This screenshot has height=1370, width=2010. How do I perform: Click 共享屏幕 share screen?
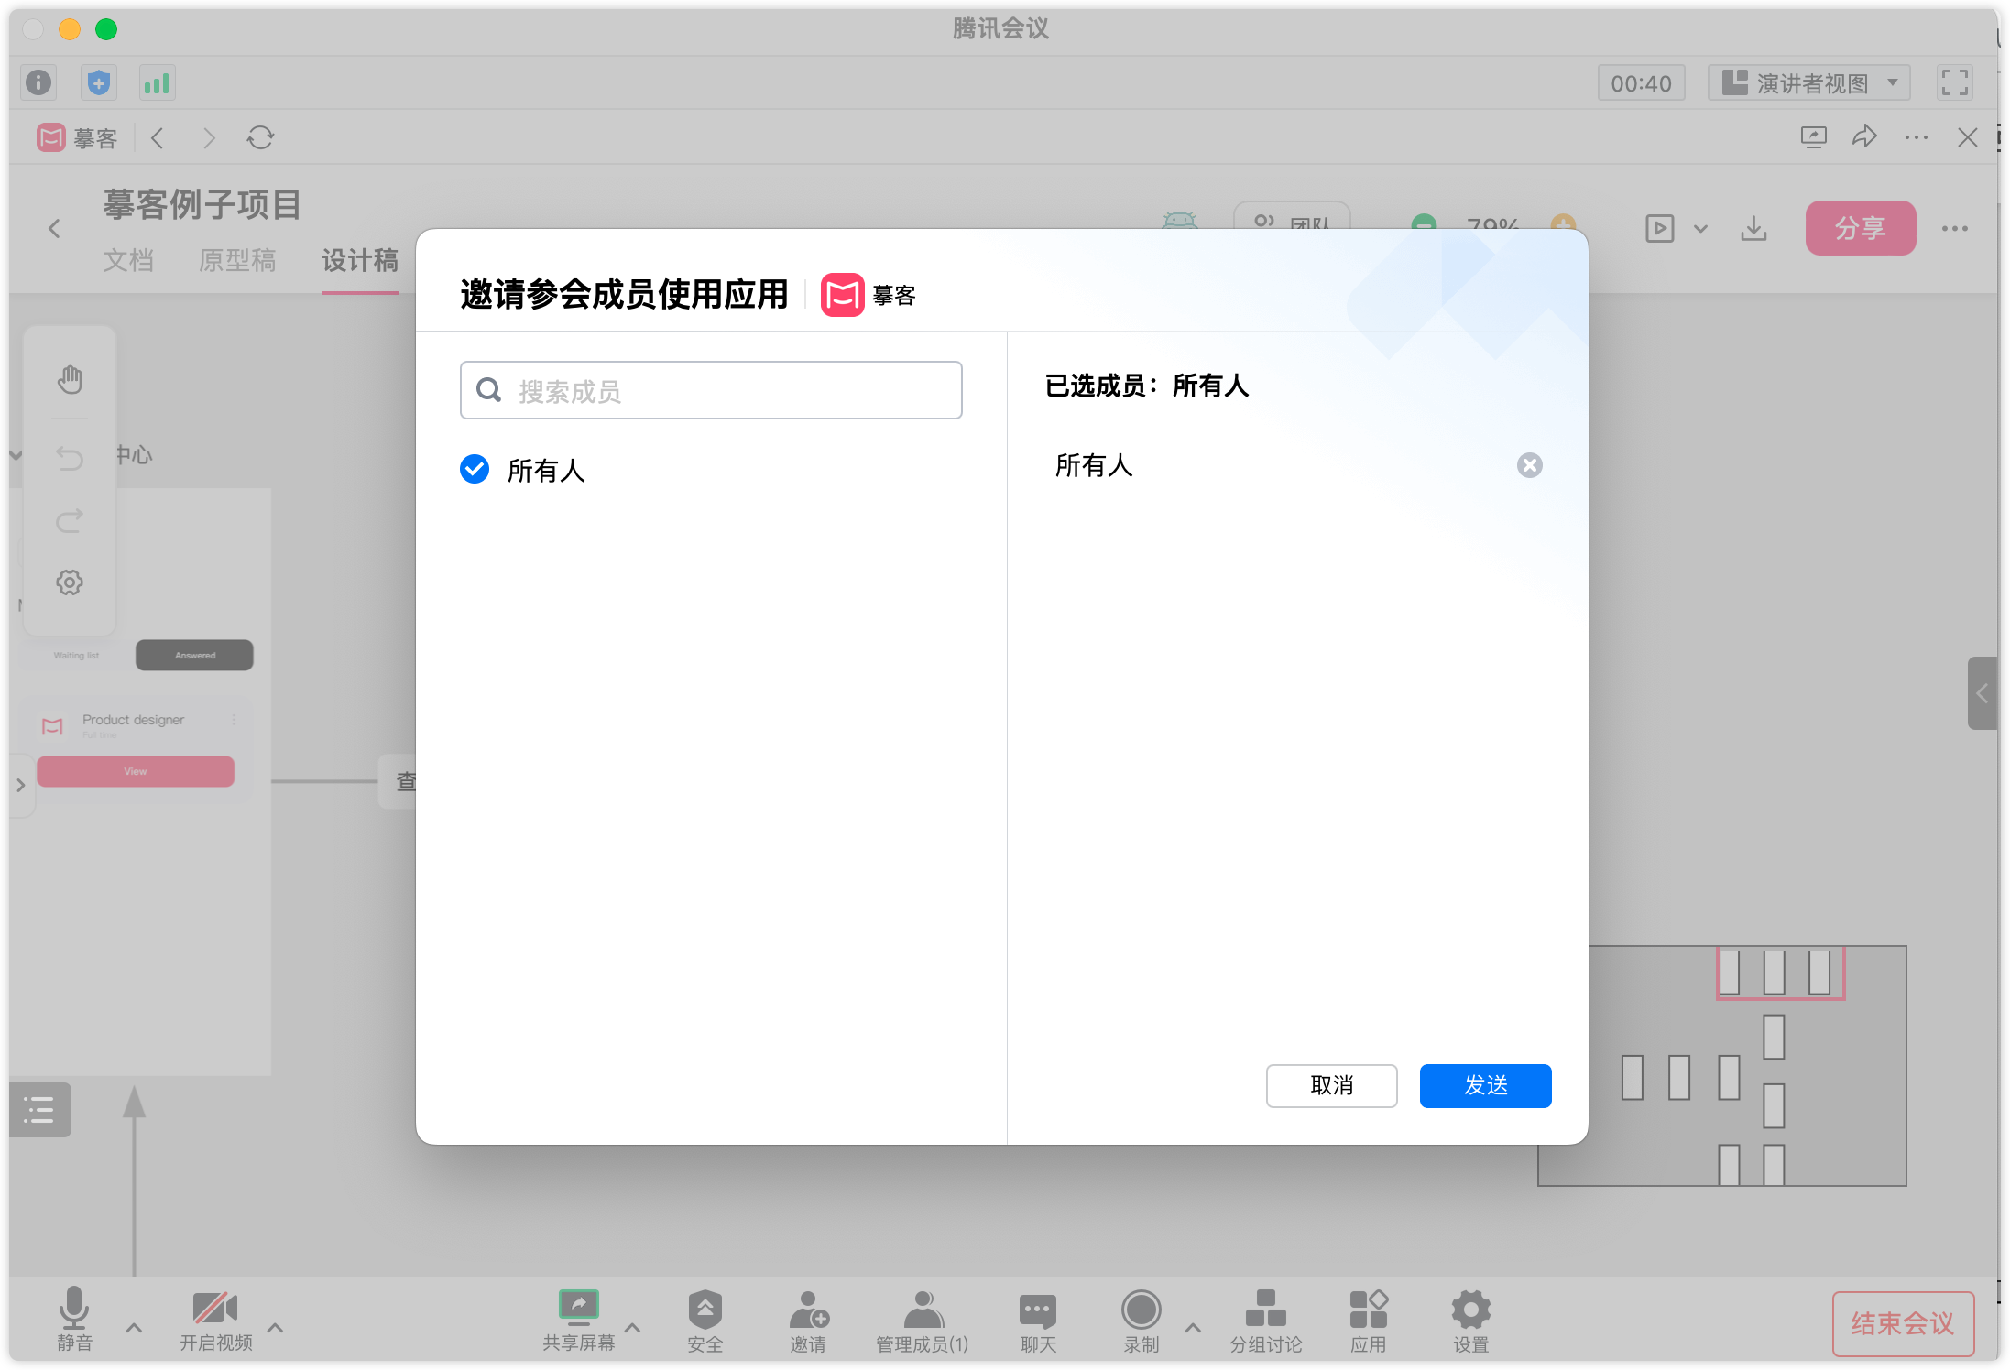point(579,1319)
